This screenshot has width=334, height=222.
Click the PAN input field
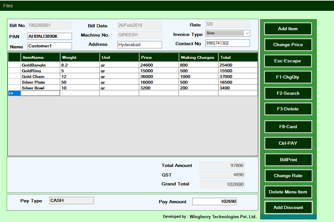pos(49,36)
